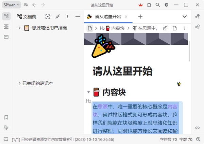Click the red crown VIP icon
The width and height of the screenshot is (204, 144).
(x=140, y=5)
